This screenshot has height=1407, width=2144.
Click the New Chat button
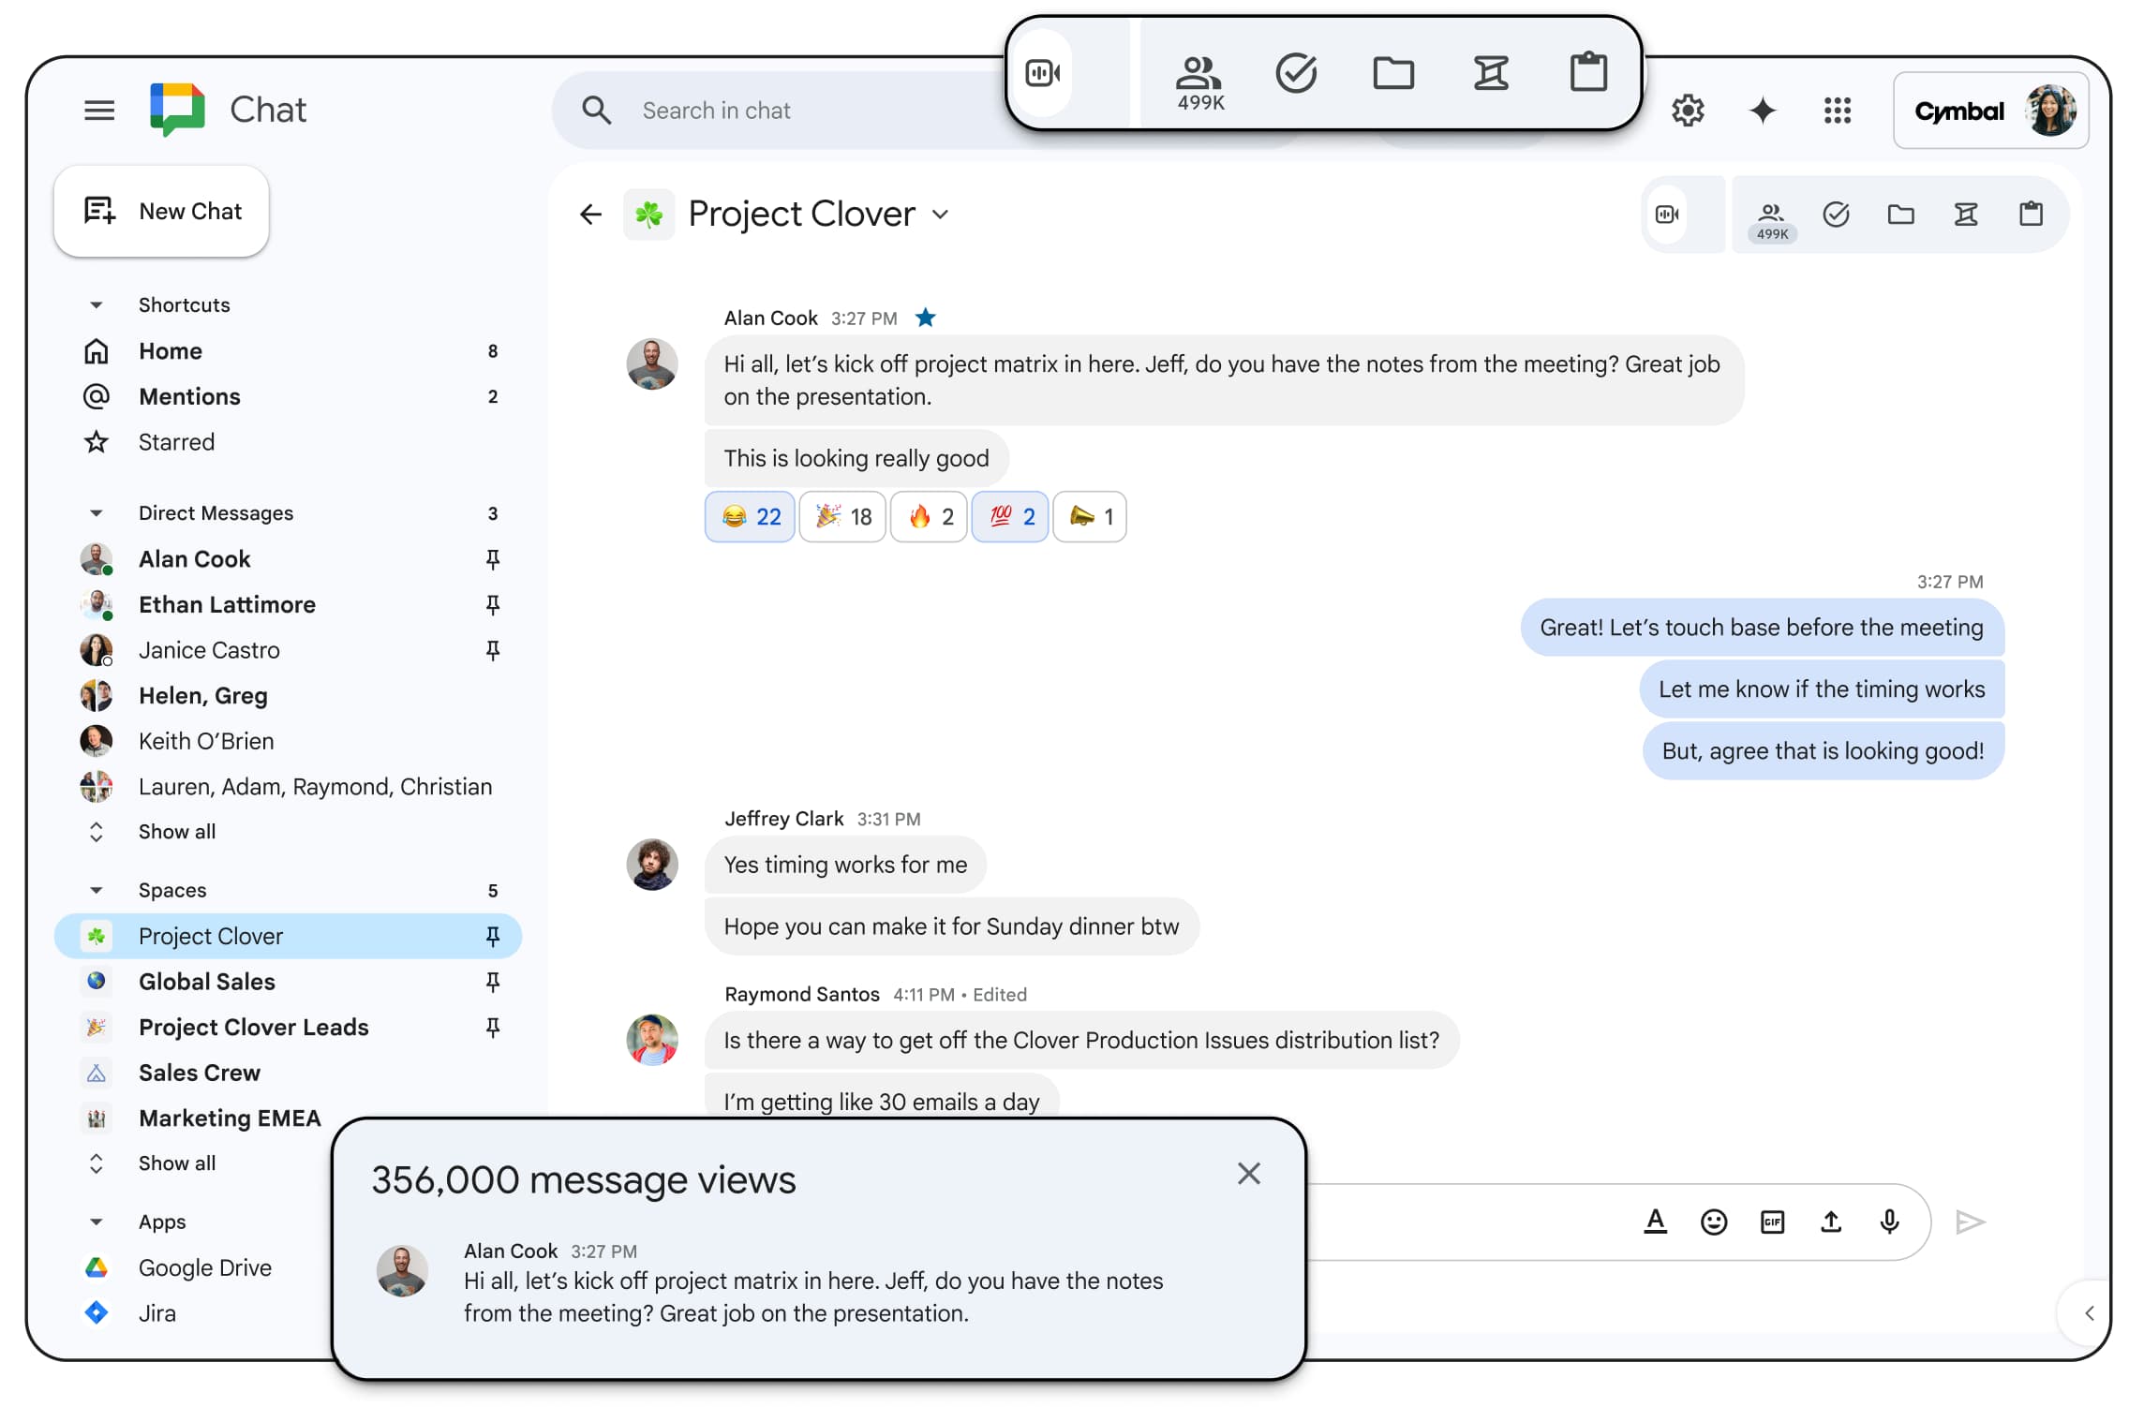(162, 212)
